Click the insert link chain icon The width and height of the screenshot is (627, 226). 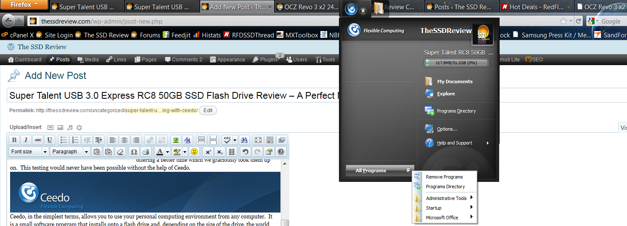pos(150,140)
